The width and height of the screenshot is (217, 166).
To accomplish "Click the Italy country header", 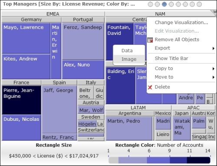I will [91, 83].
